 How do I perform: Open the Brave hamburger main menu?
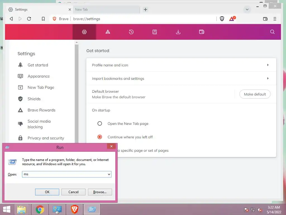(275, 19)
